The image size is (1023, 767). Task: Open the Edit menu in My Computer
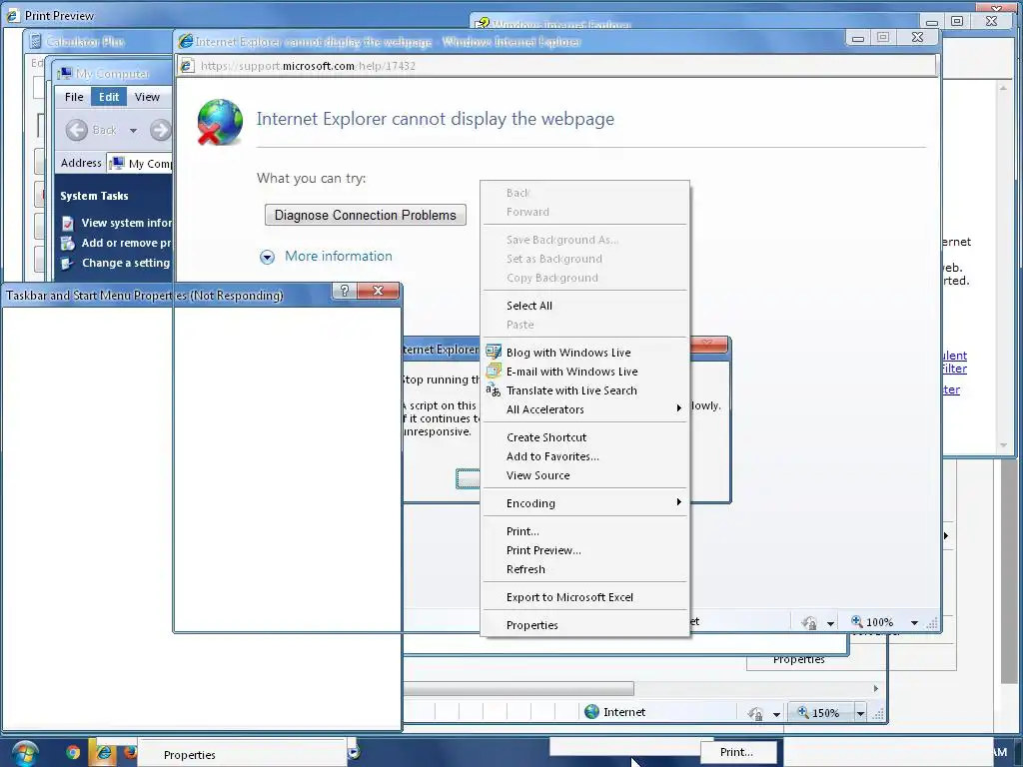pos(109,97)
